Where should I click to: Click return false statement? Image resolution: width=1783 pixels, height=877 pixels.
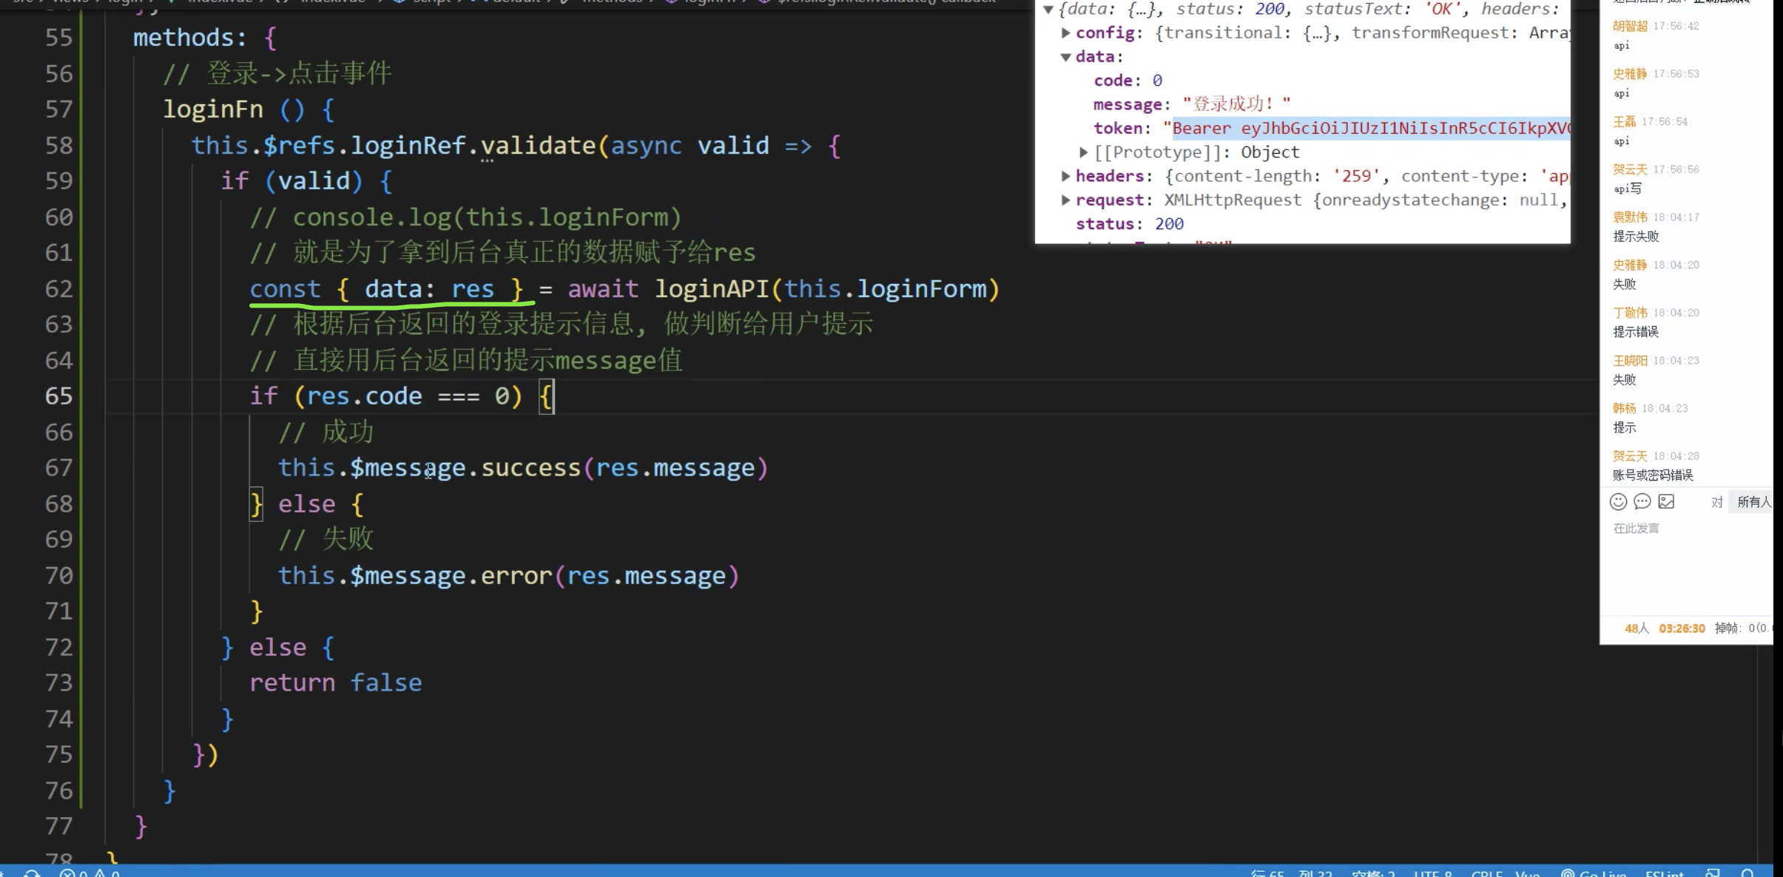pos(336,683)
